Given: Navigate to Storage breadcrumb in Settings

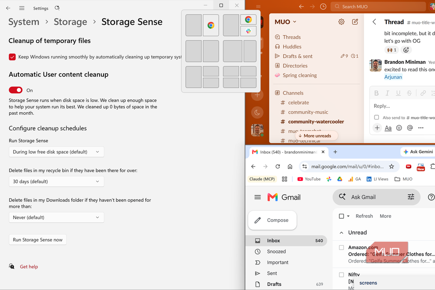Looking at the screenshot, I should pyautogui.click(x=70, y=22).
